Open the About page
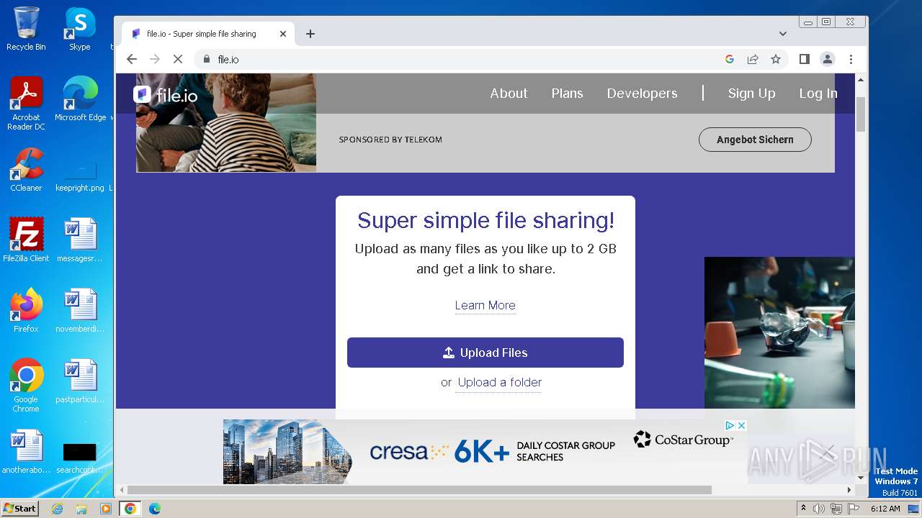Image resolution: width=922 pixels, height=518 pixels. click(x=509, y=94)
